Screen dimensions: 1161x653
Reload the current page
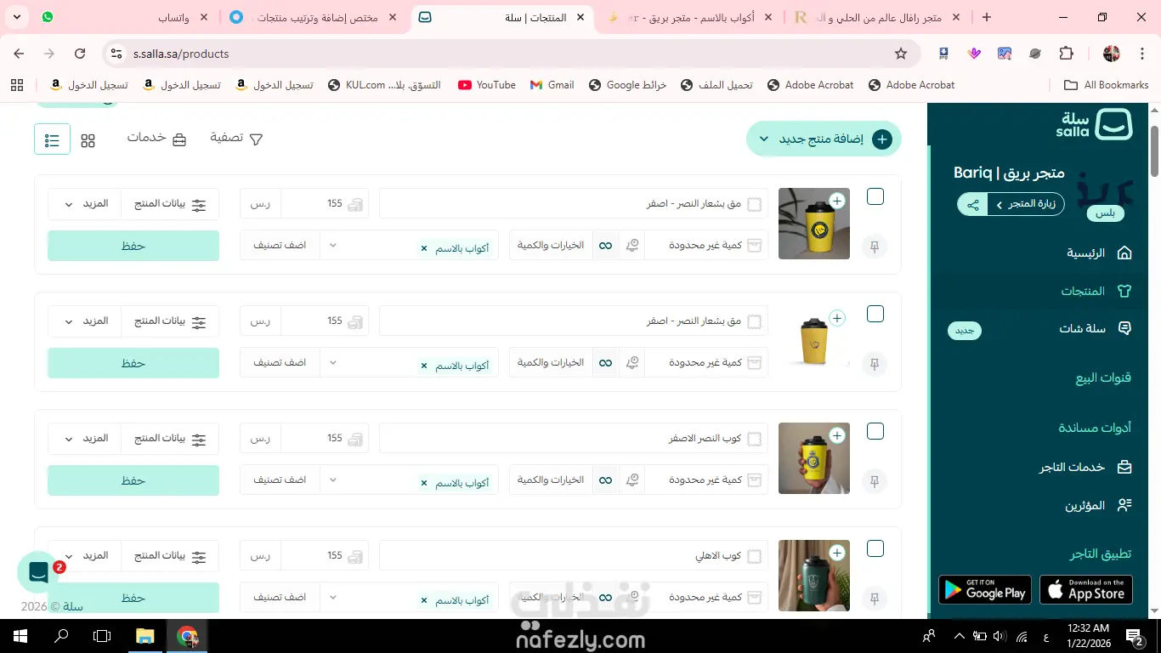point(80,54)
